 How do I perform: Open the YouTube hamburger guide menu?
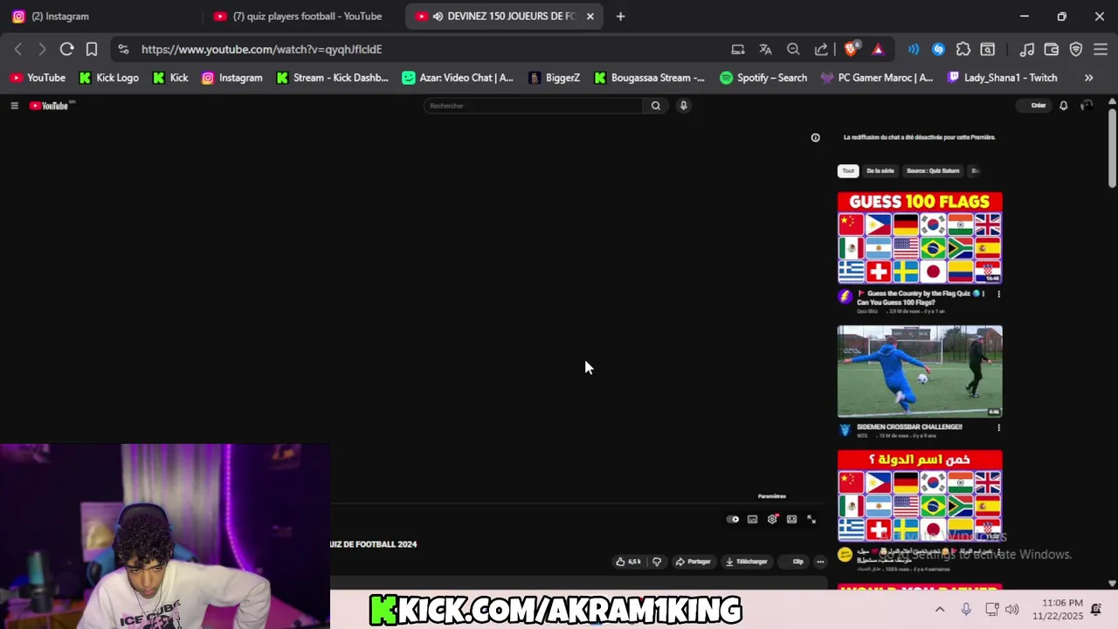[14, 106]
